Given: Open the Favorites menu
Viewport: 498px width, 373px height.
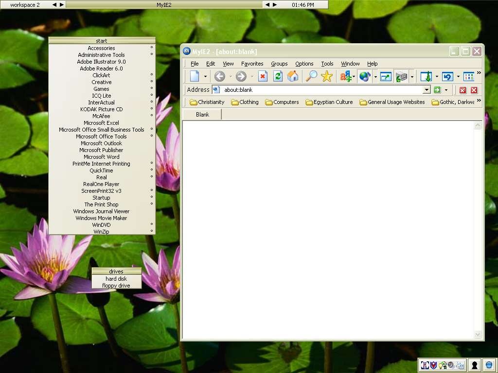Looking at the screenshot, I should pos(252,64).
